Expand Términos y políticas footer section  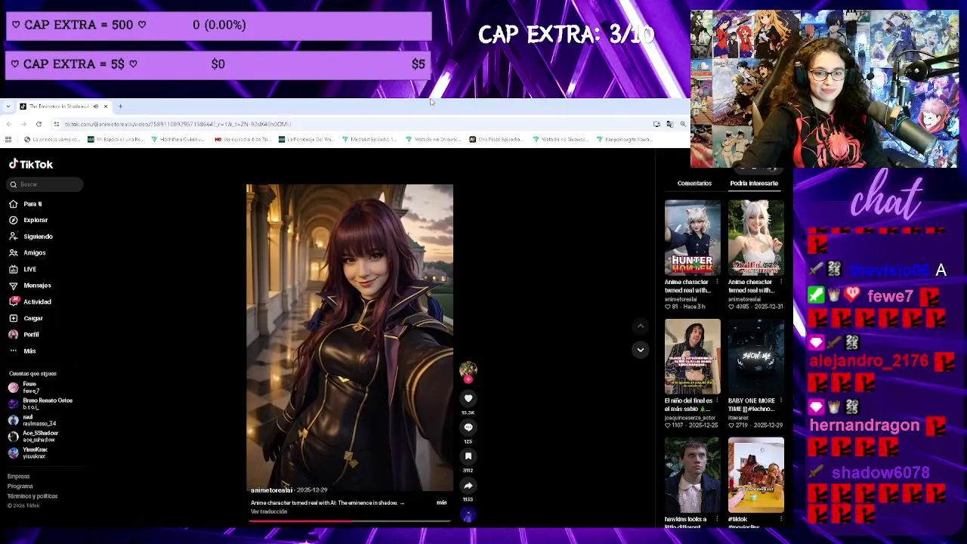(32, 496)
